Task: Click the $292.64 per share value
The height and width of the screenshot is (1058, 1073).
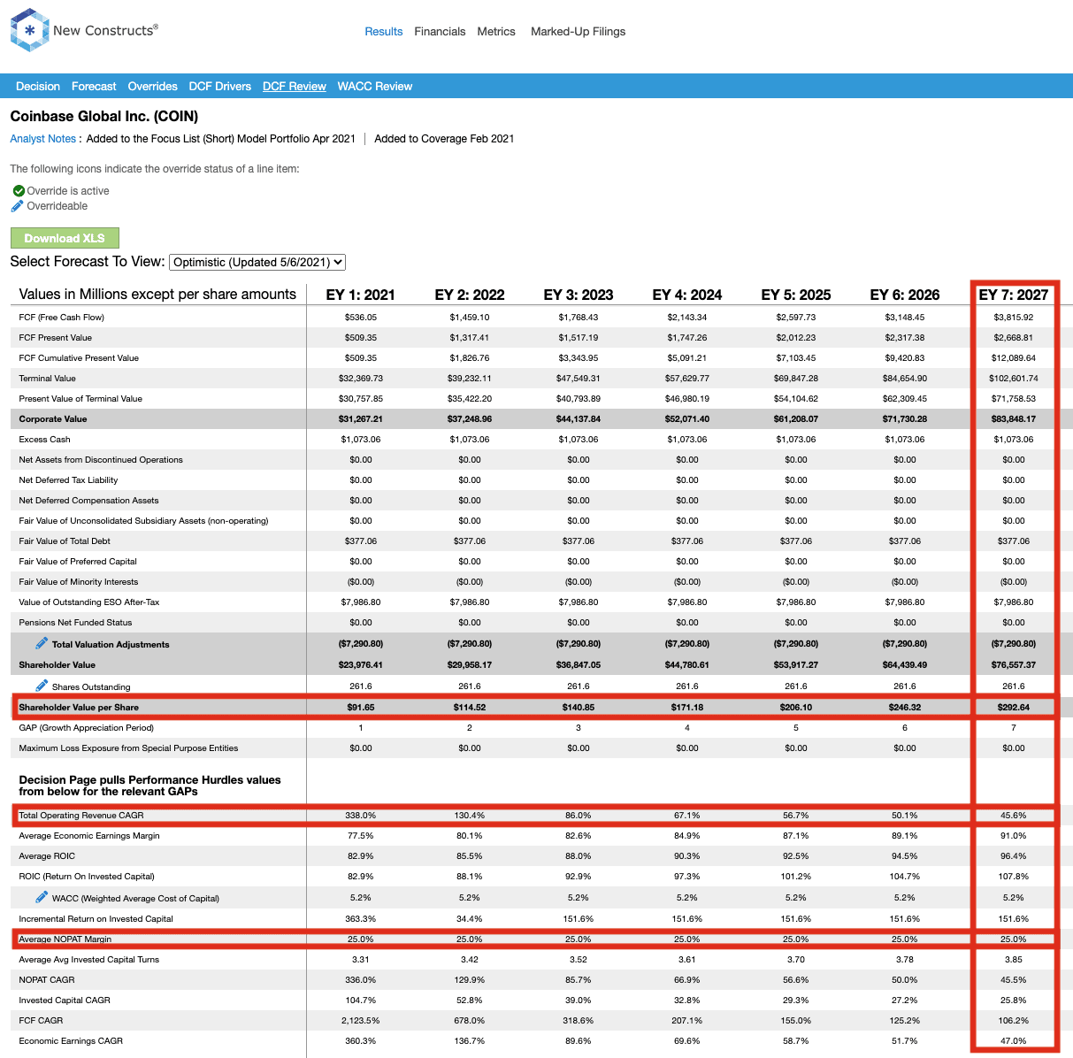Action: click(1014, 708)
